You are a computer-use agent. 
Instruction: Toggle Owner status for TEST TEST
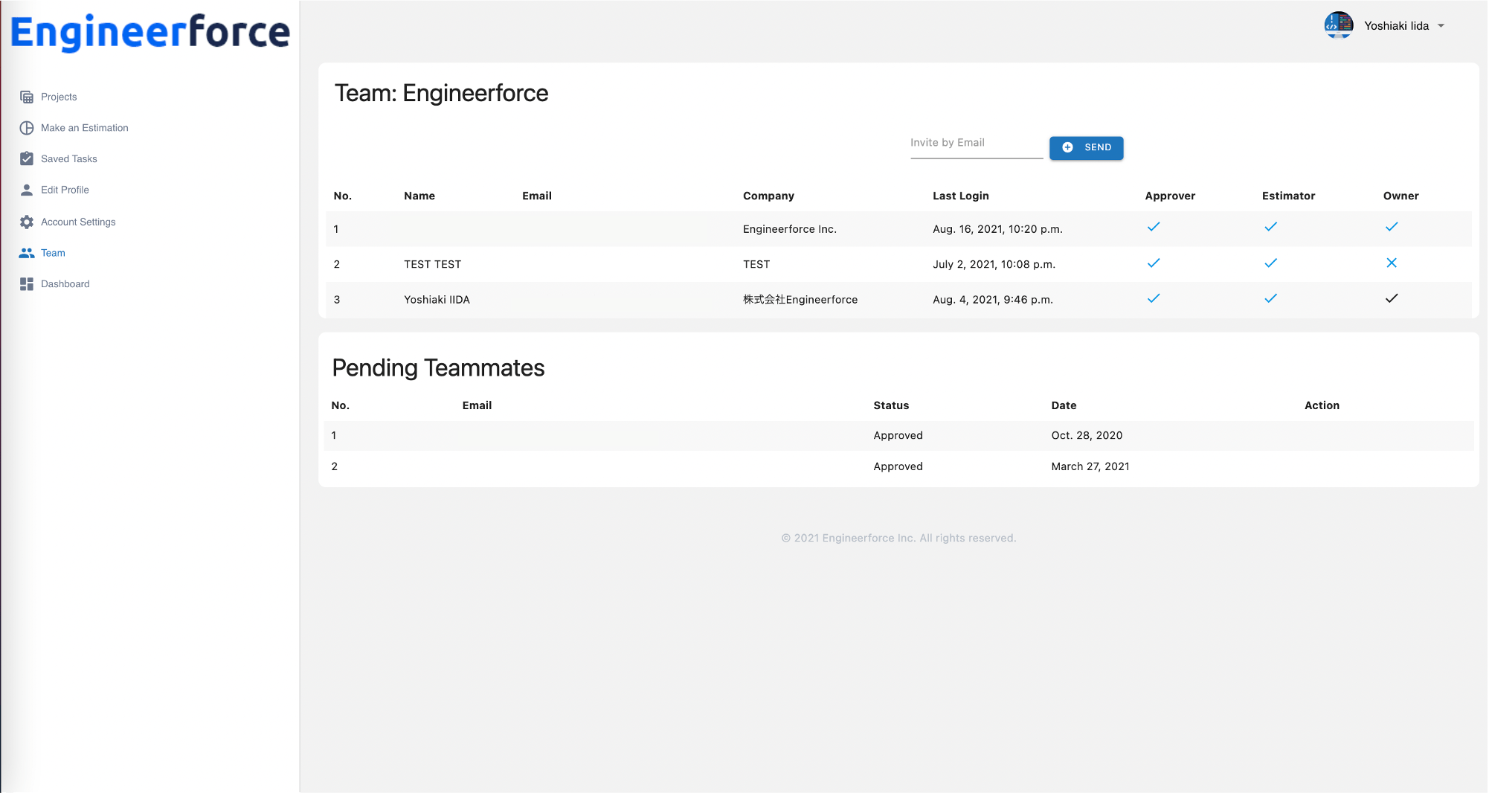(x=1391, y=263)
